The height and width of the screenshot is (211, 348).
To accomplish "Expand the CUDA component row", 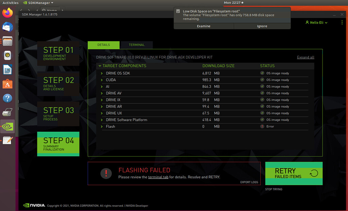I will (101, 80).
